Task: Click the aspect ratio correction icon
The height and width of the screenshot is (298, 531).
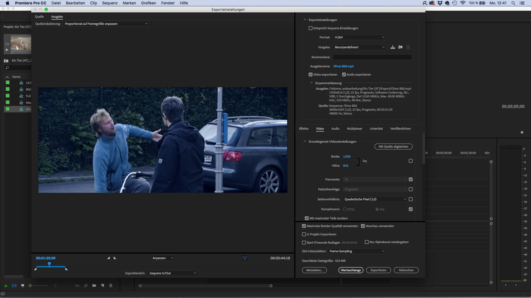Action: pos(245,258)
